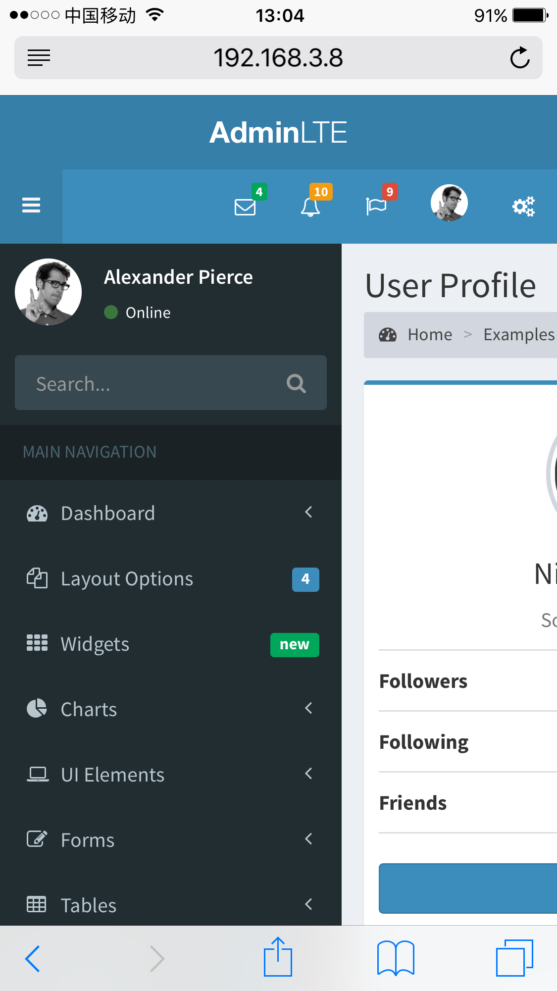Toggle the sidebar hamburger menu
Viewport: 557px width, 991px height.
tap(31, 205)
